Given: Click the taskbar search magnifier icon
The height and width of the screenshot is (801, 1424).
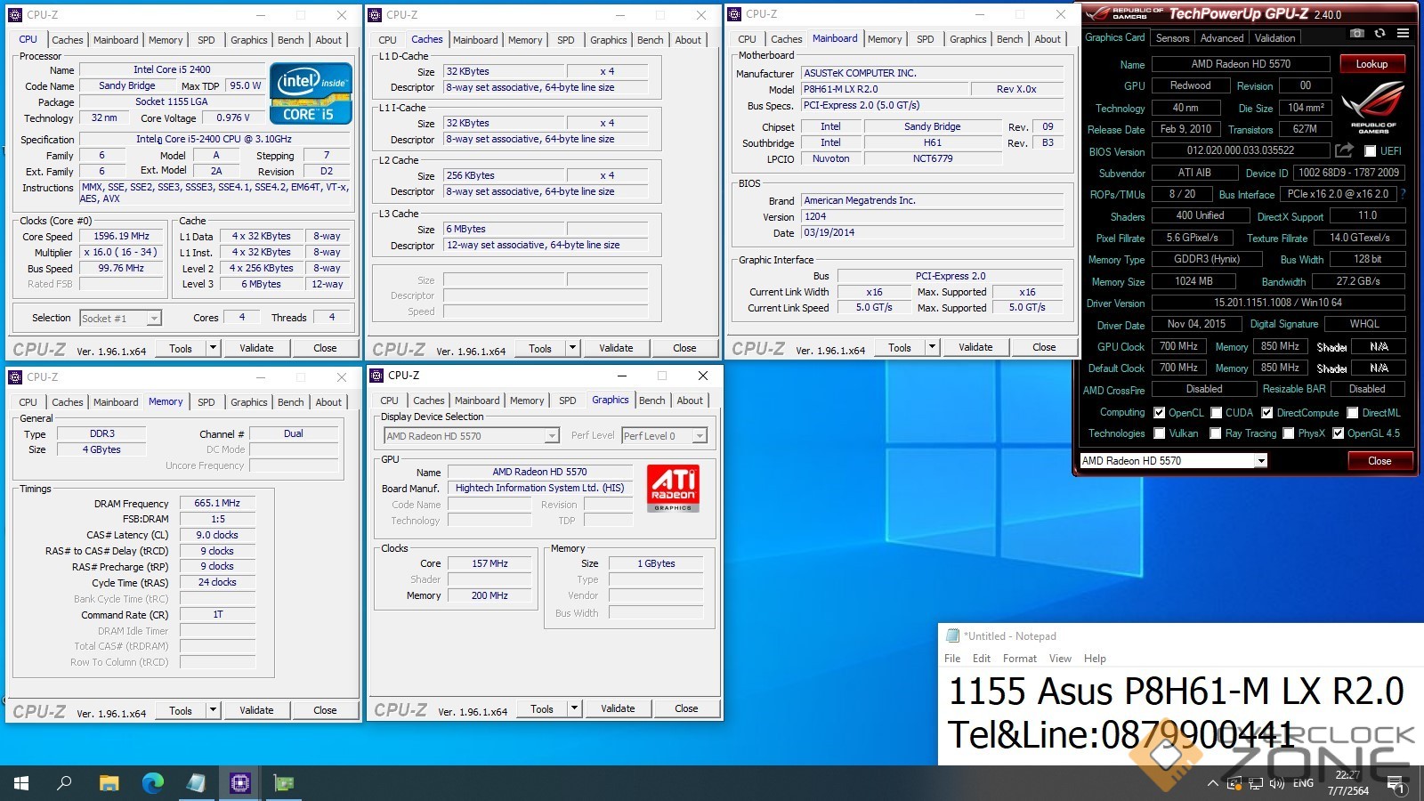Looking at the screenshot, I should (x=65, y=783).
